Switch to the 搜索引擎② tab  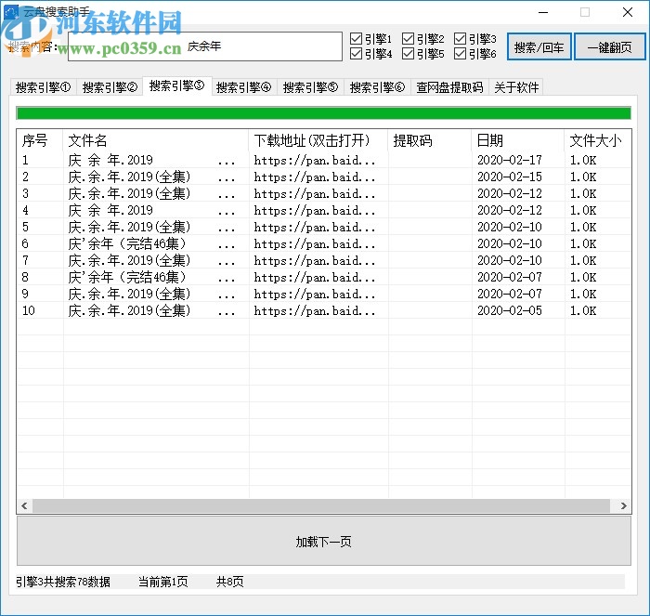(x=110, y=87)
